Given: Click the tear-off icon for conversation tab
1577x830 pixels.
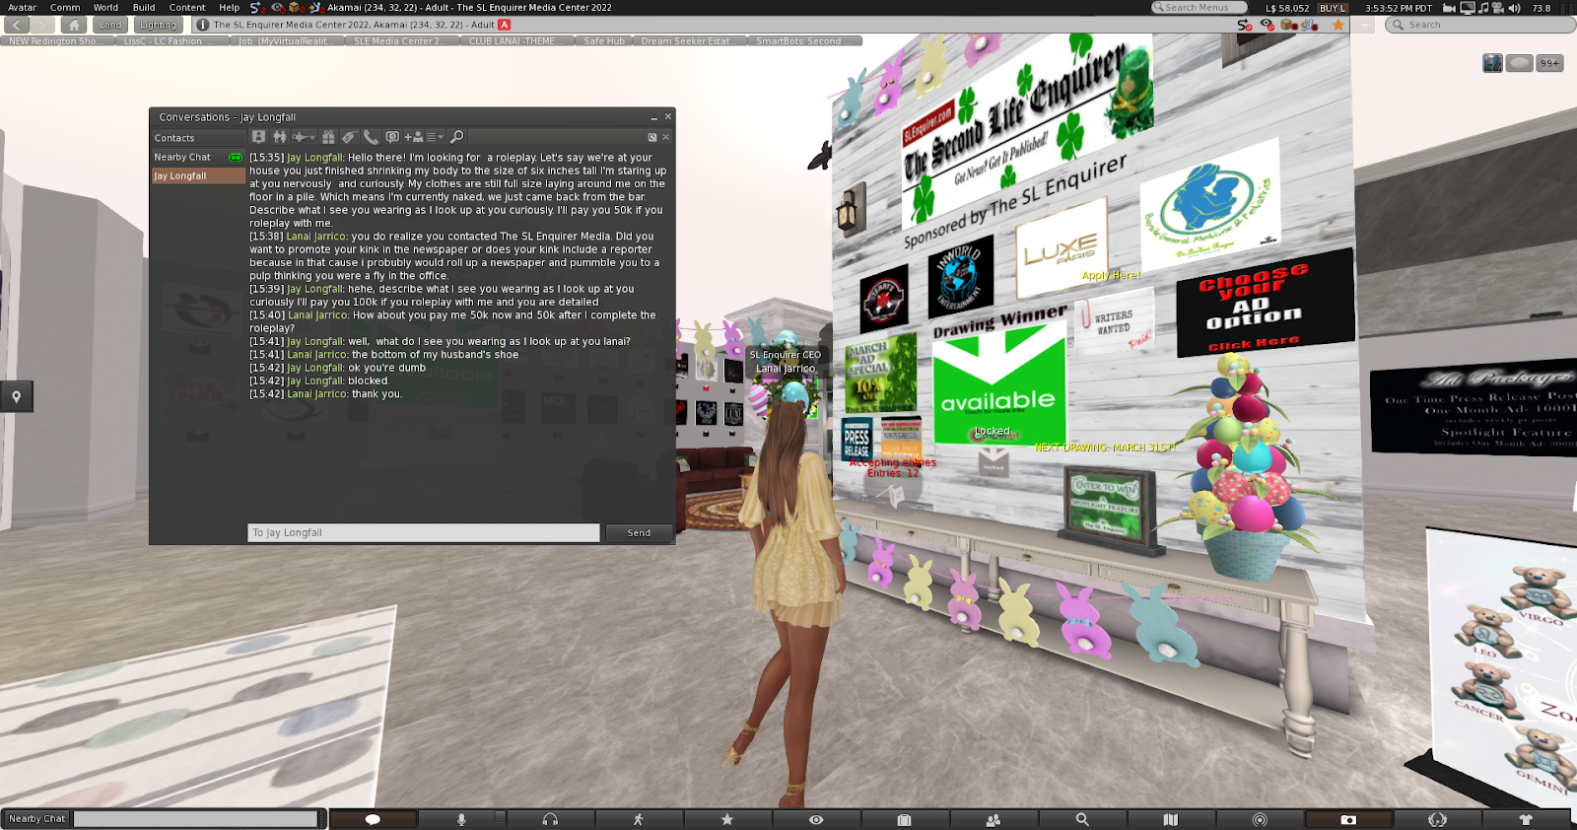Looking at the screenshot, I should click(x=652, y=137).
